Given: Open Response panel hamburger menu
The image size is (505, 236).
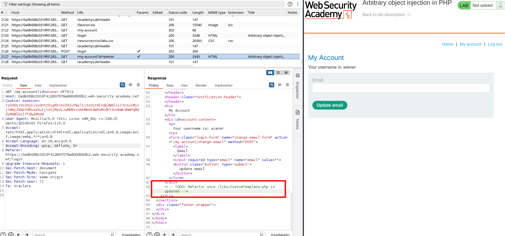Looking at the screenshot, I should (x=287, y=85).
